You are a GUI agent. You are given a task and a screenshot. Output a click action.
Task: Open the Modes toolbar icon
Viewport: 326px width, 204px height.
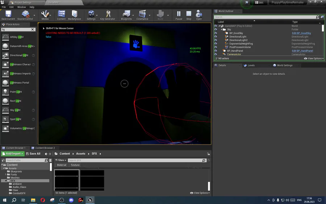tap(45, 15)
